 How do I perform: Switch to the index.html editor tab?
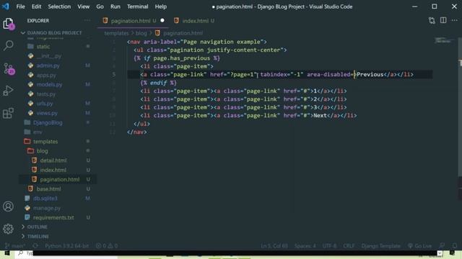coord(195,21)
